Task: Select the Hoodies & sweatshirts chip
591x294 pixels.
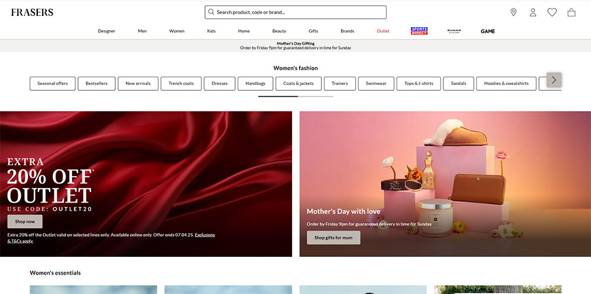Action: tap(506, 84)
